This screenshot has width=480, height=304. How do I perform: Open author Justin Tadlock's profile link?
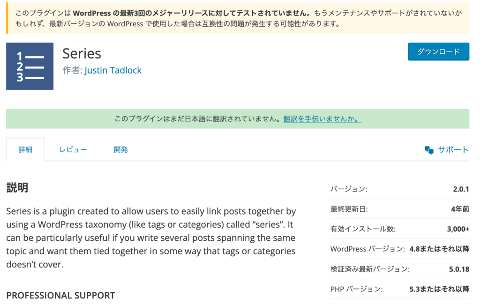pos(113,70)
